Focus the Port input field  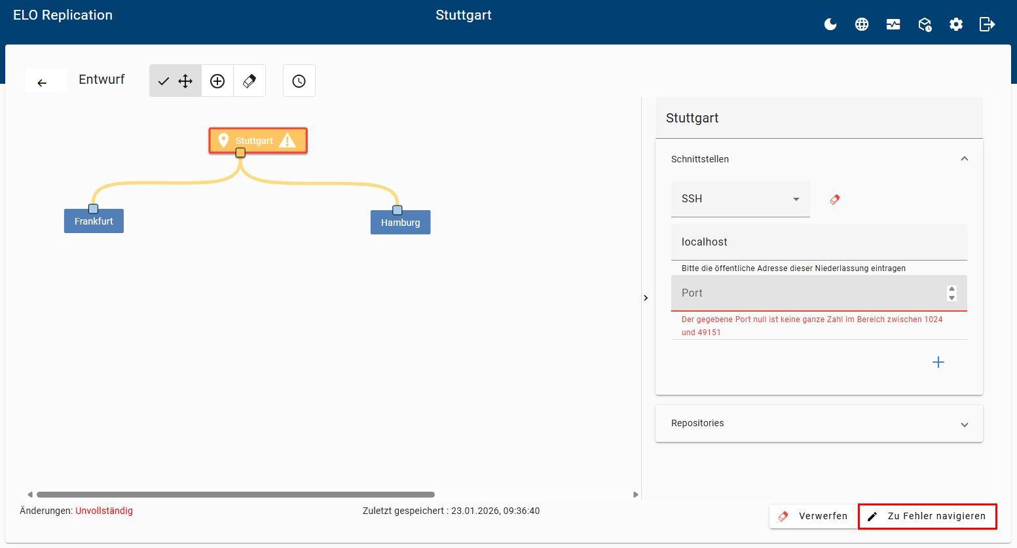[819, 293]
